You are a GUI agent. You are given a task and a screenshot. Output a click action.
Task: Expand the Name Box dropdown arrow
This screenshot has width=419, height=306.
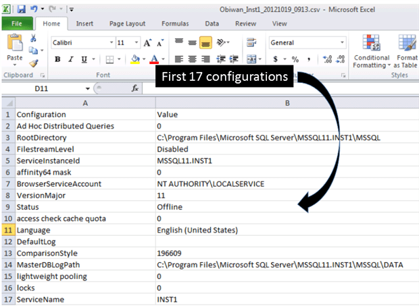88,88
